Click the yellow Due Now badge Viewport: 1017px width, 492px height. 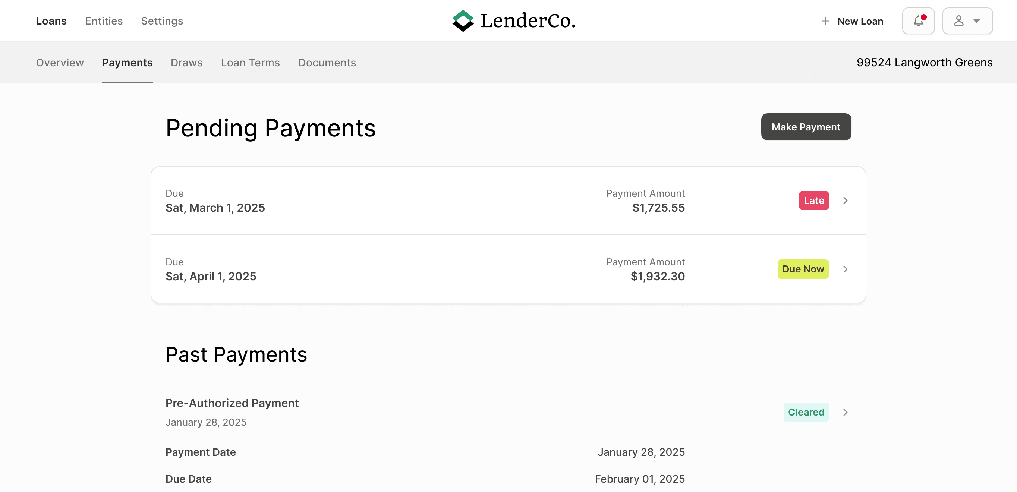803,269
